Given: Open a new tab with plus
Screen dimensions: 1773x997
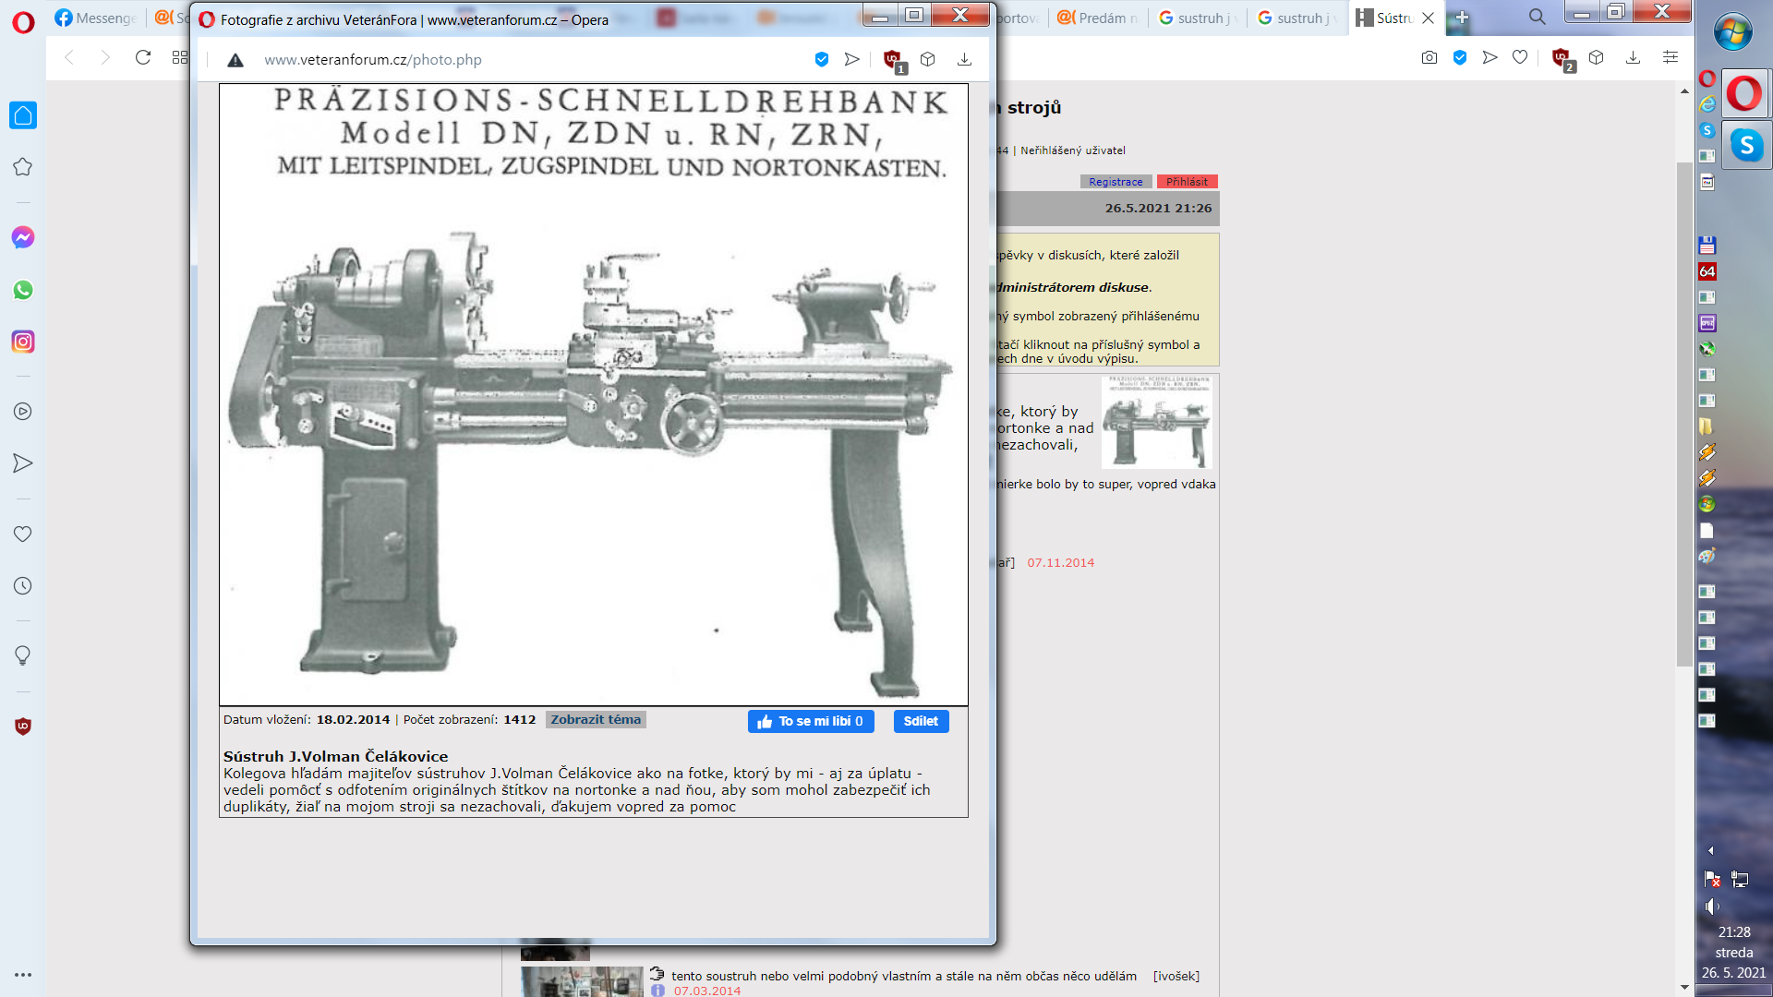Looking at the screenshot, I should tap(1462, 18).
